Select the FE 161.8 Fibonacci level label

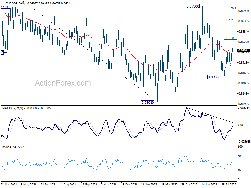pos(230,20)
